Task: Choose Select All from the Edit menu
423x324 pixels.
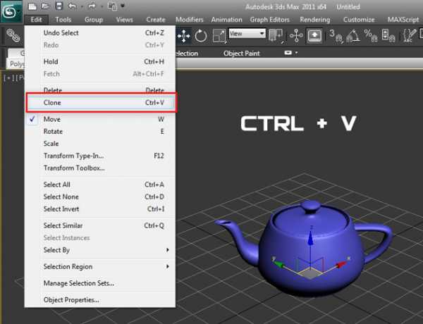Action: click(x=100, y=185)
